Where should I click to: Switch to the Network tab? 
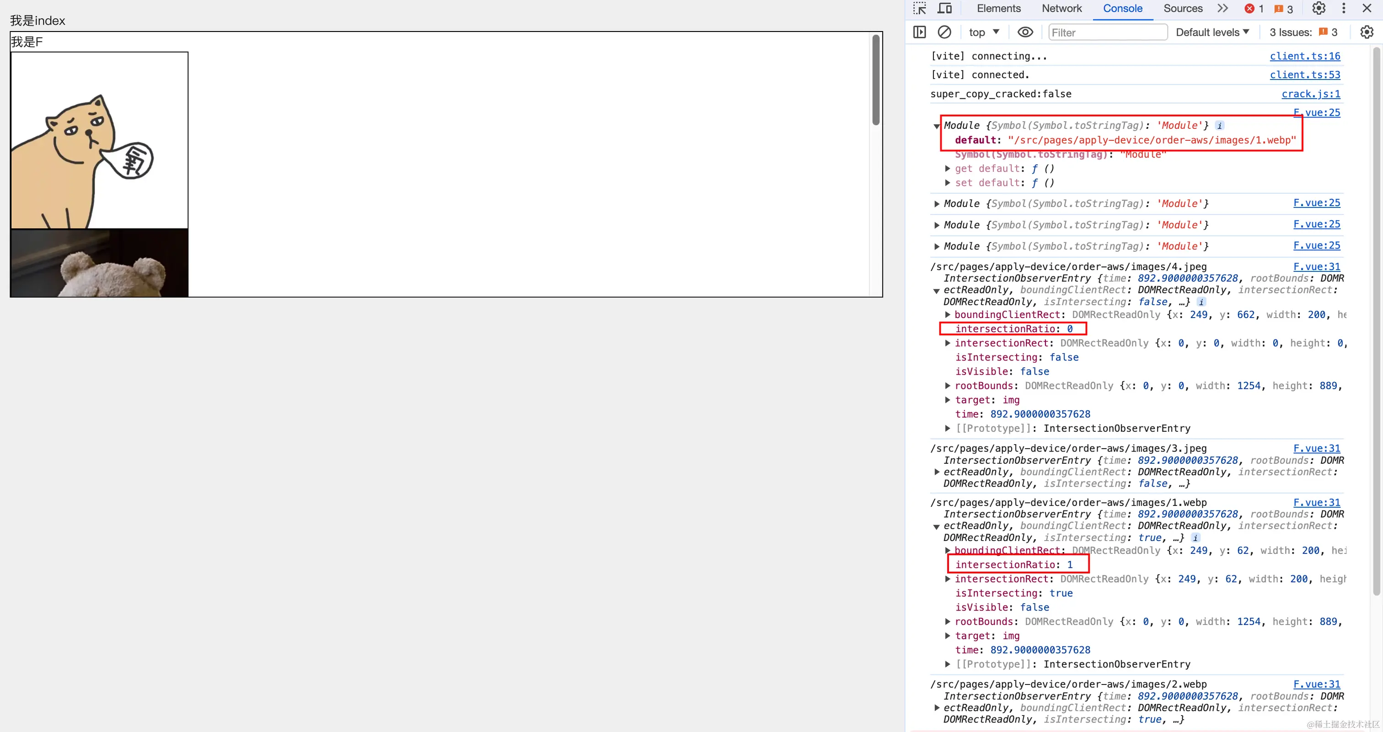1061,8
